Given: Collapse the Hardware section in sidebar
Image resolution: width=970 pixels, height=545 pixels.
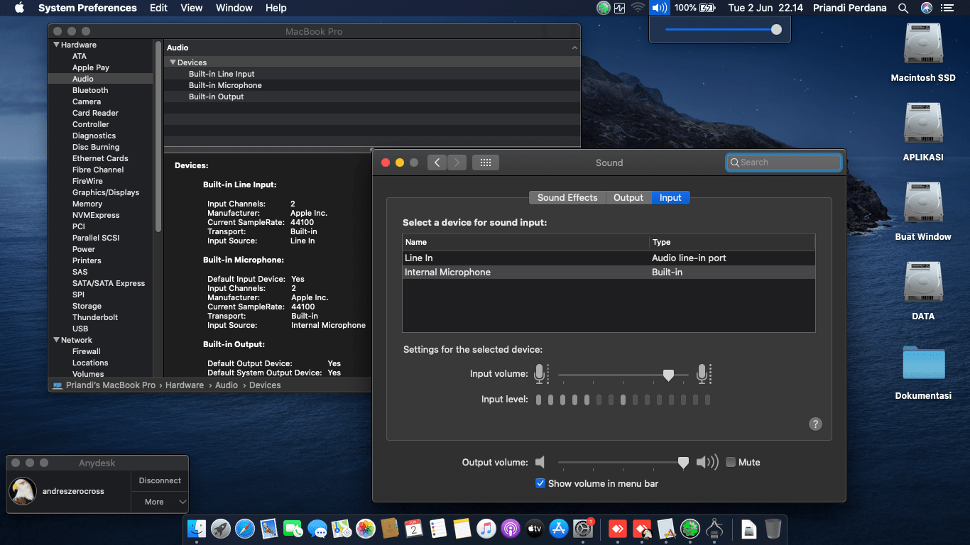Looking at the screenshot, I should (x=57, y=45).
